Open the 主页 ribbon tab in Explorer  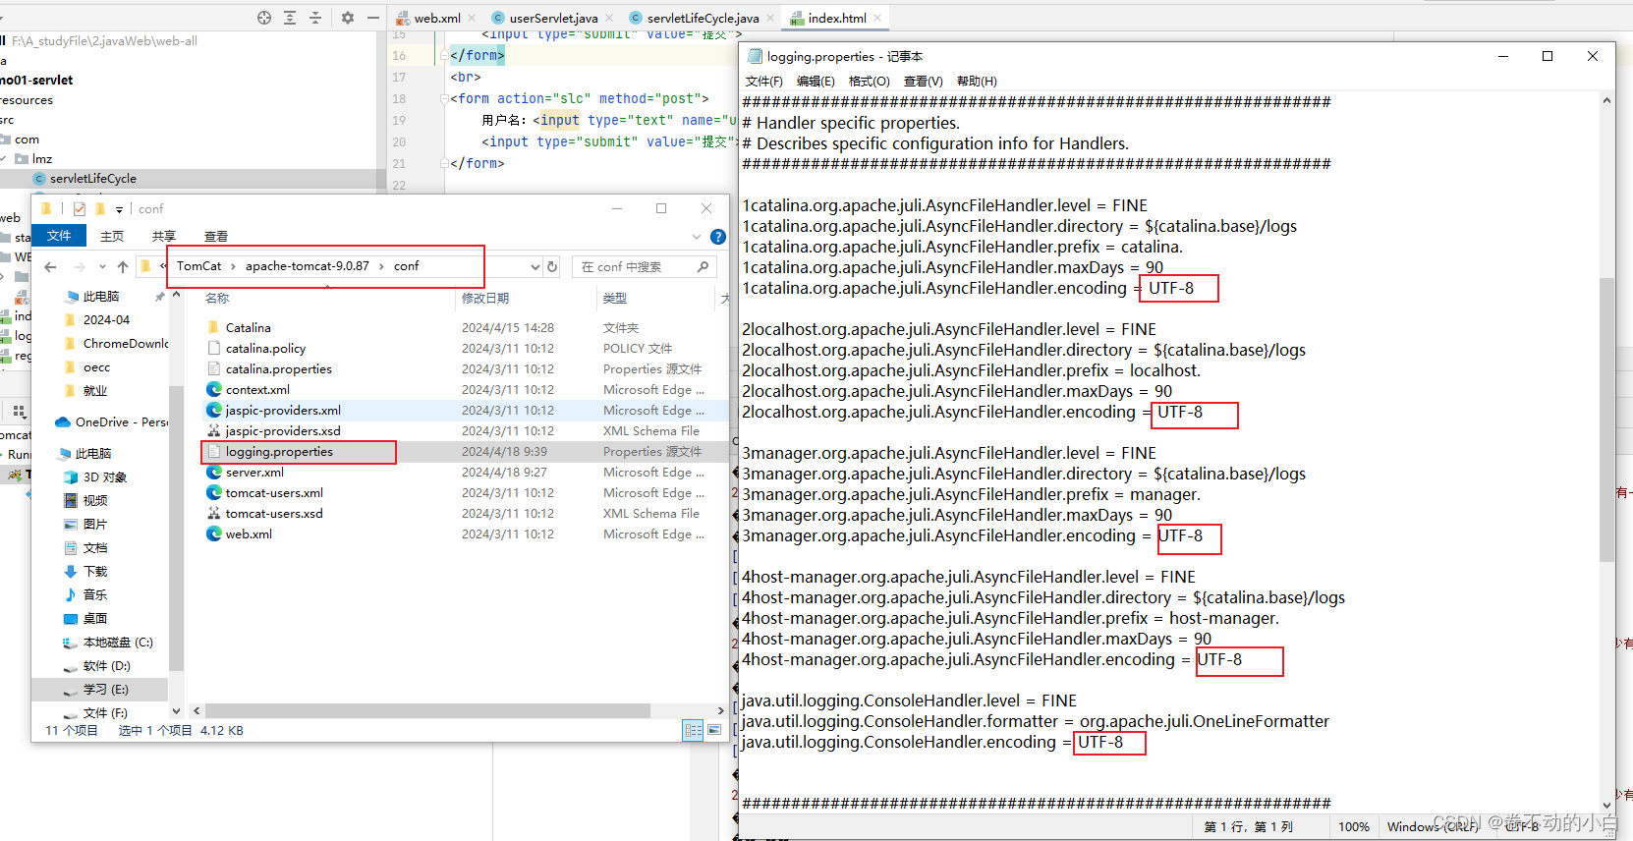click(112, 236)
